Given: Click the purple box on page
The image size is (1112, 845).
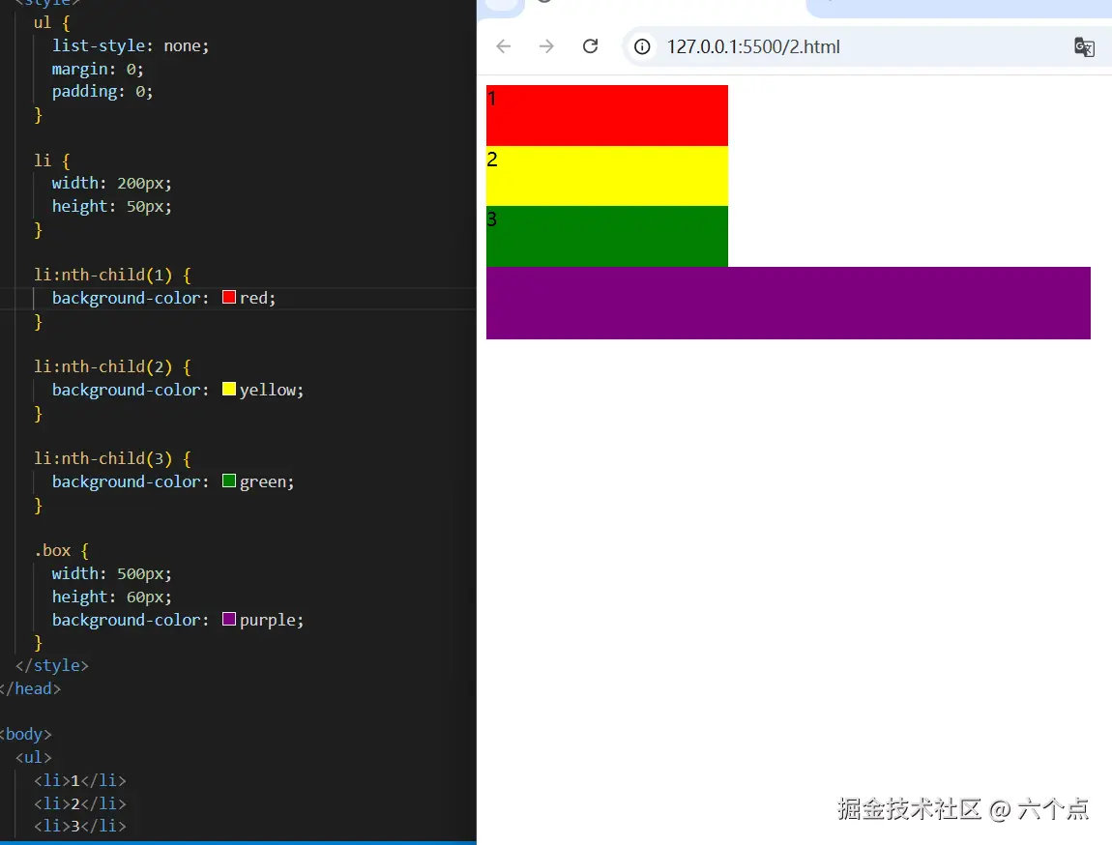Looking at the screenshot, I should (x=788, y=304).
